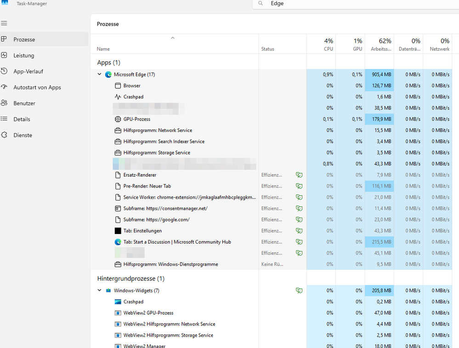
Task: Sort by the CPU column header
Action: 321,44
